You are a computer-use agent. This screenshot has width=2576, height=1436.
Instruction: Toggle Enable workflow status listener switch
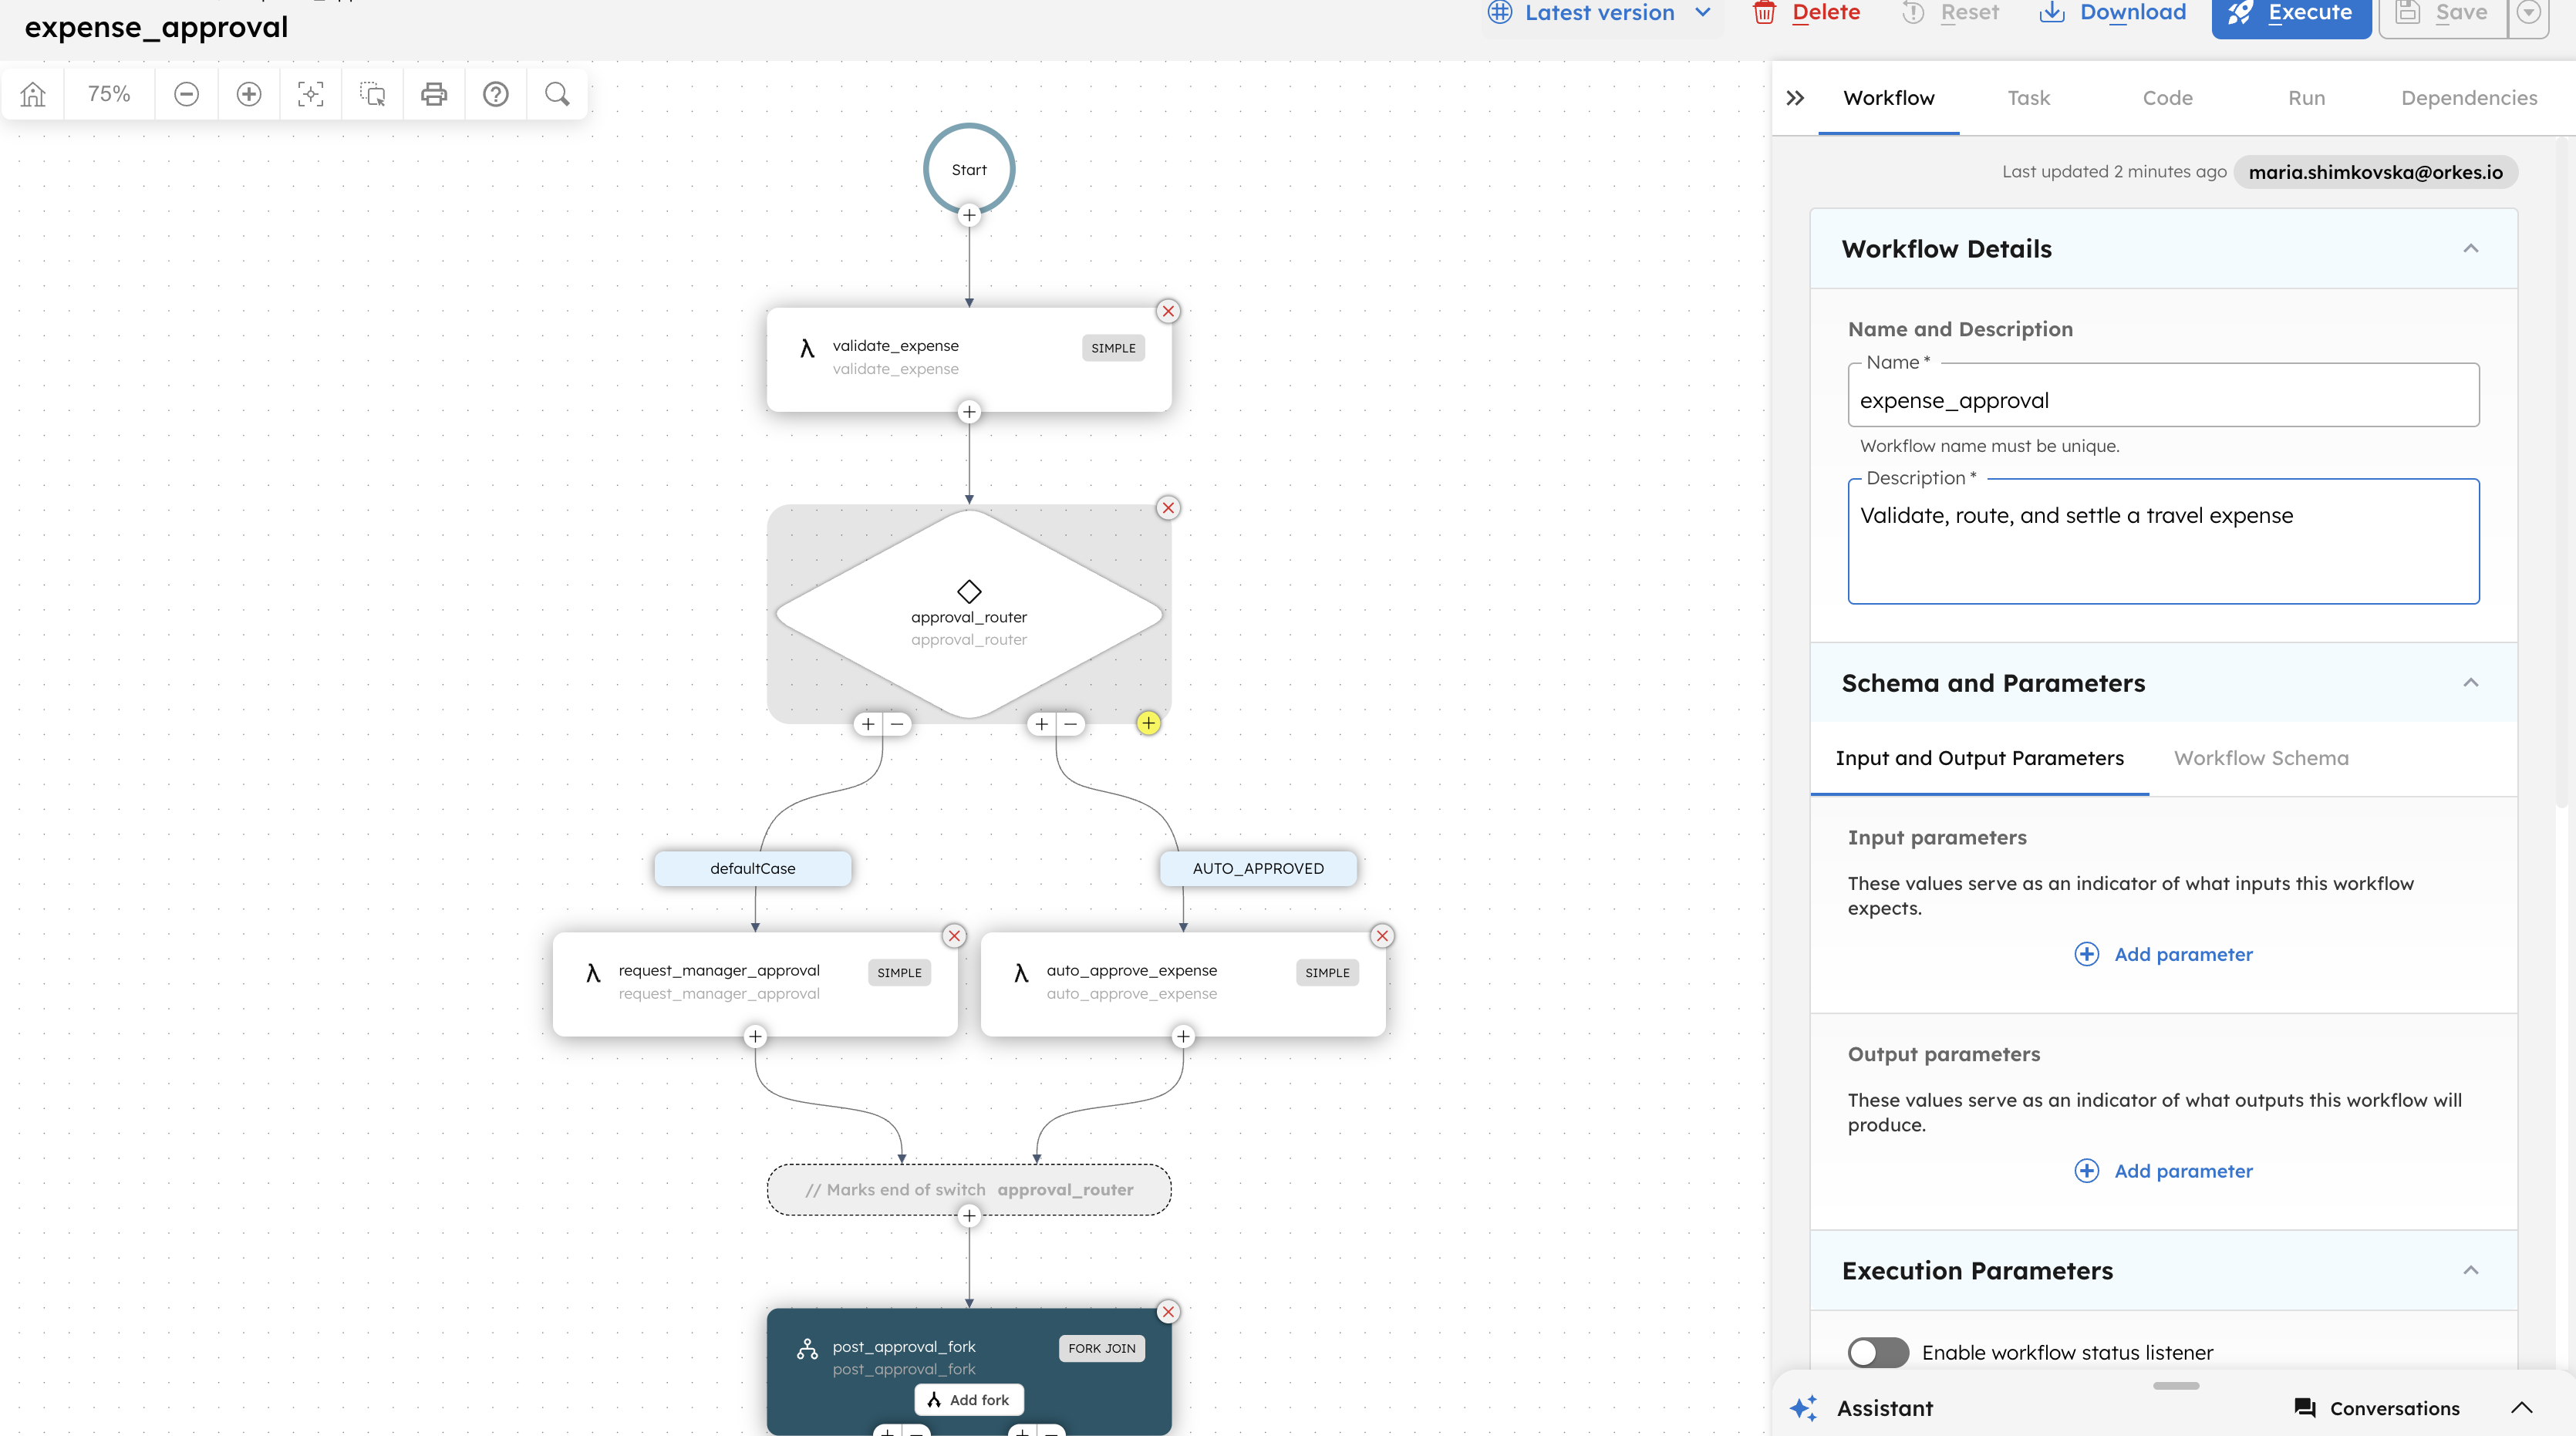[x=1878, y=1353]
